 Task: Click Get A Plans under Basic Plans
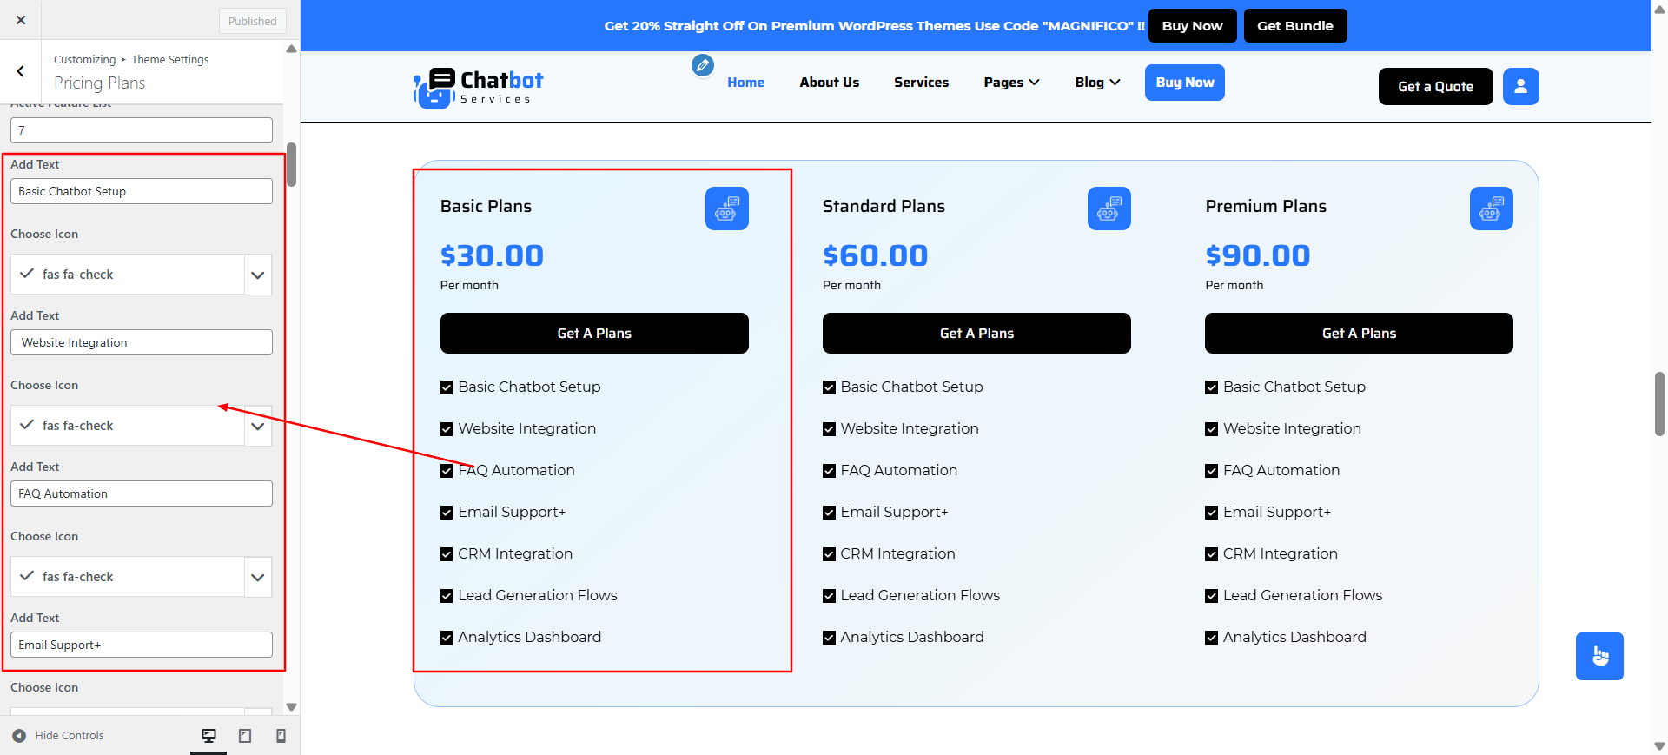(594, 334)
